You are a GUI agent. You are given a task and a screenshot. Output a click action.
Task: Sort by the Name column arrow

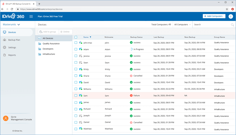(x=91, y=37)
